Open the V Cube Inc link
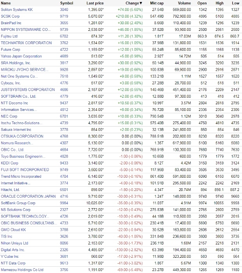The height and width of the screenshot is (273, 242). pyautogui.click(x=10, y=256)
